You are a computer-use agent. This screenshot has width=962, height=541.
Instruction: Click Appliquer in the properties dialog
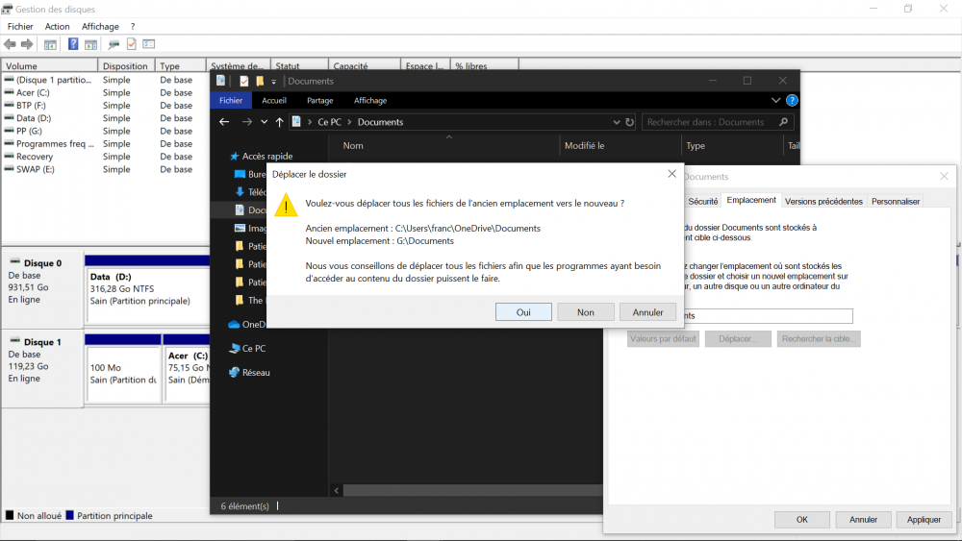coord(924,519)
